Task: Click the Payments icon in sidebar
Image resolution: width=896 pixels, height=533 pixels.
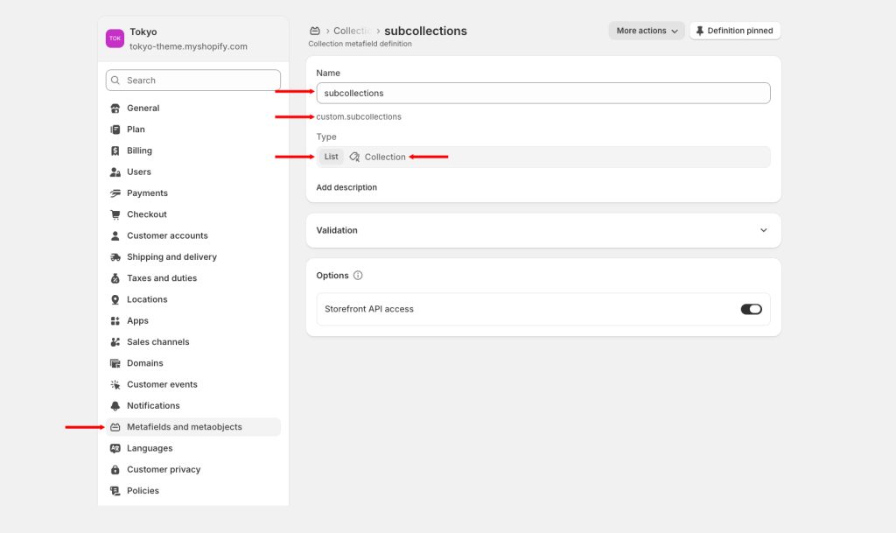Action: point(115,193)
